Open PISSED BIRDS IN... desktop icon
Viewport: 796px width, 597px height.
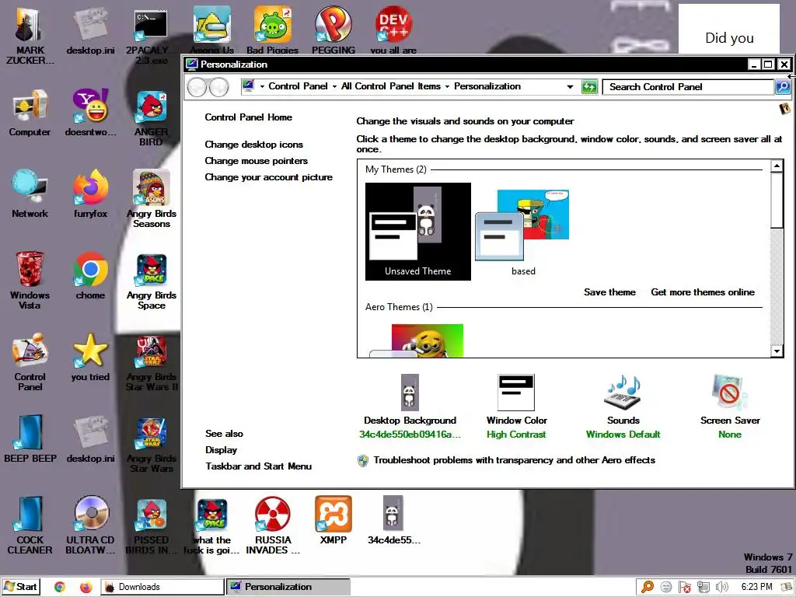[x=152, y=527]
